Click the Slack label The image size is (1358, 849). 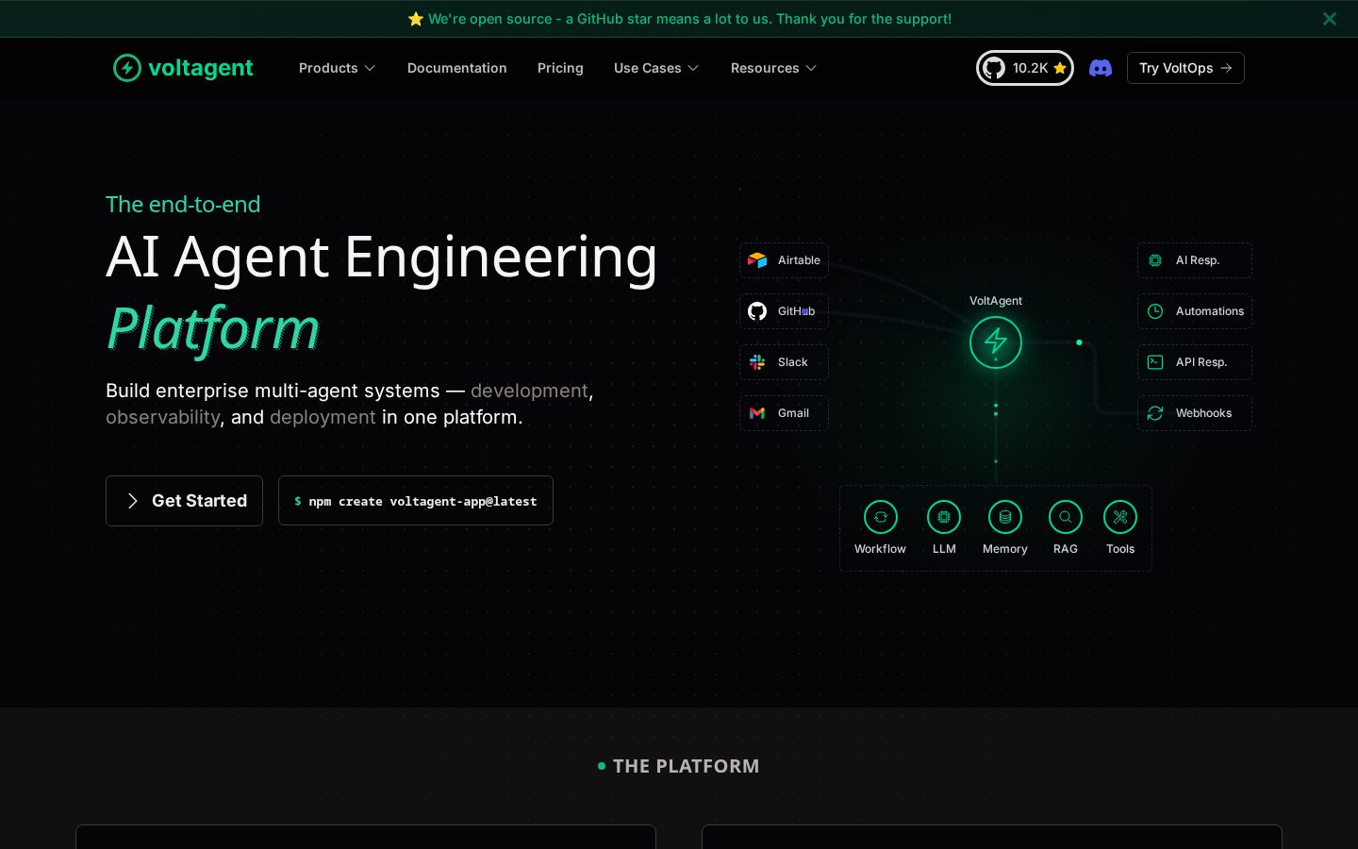(793, 362)
